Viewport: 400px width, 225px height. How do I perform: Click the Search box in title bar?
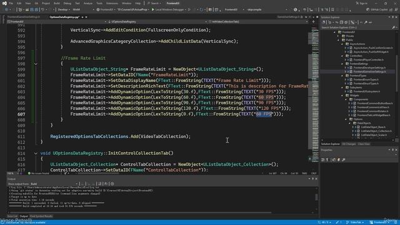click(154, 3)
